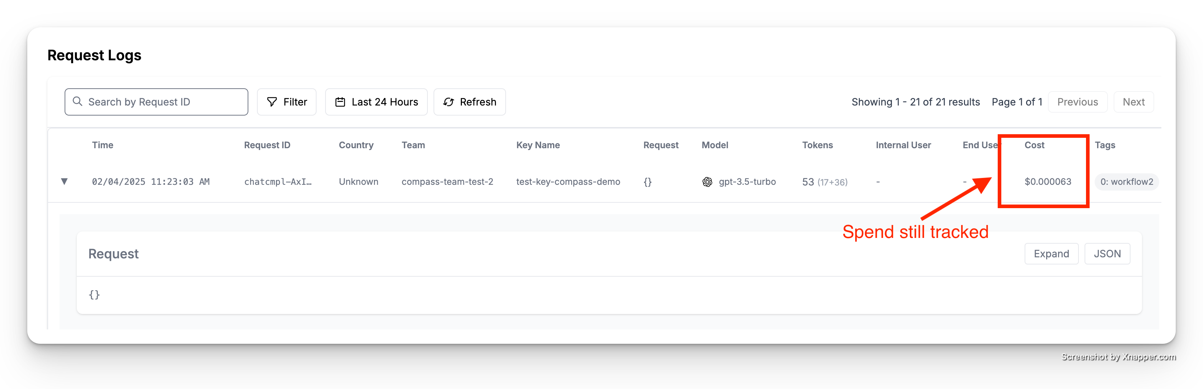The height and width of the screenshot is (389, 1203).
Task: Collapse the expanded log row triangle
Action: (65, 181)
